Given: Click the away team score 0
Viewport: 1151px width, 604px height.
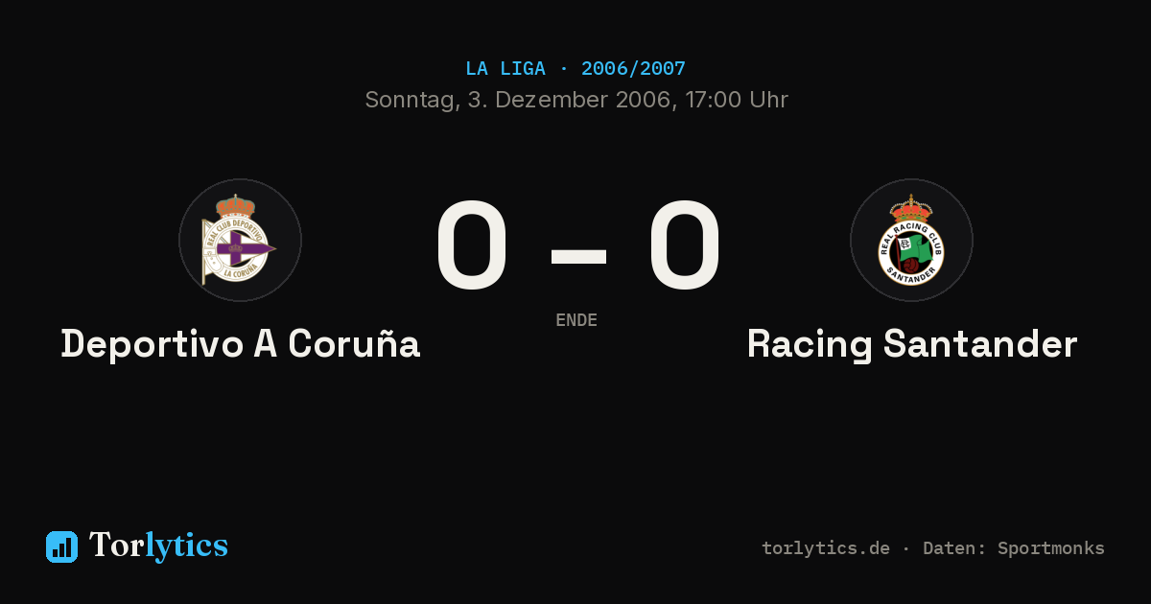Looking at the screenshot, I should (x=684, y=246).
